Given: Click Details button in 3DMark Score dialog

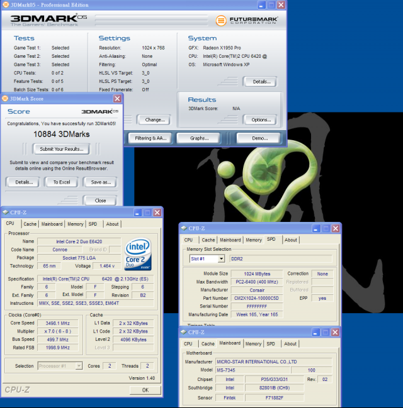Looking at the screenshot, I should [x=23, y=182].
